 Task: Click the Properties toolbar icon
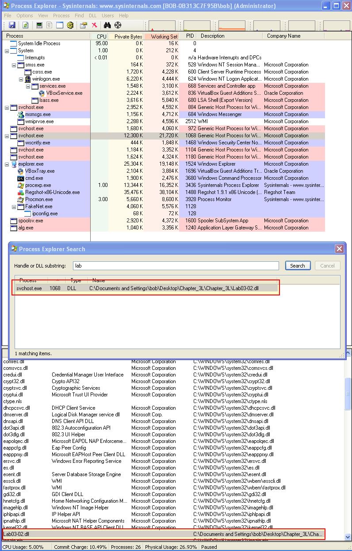pyautogui.click(x=83, y=25)
